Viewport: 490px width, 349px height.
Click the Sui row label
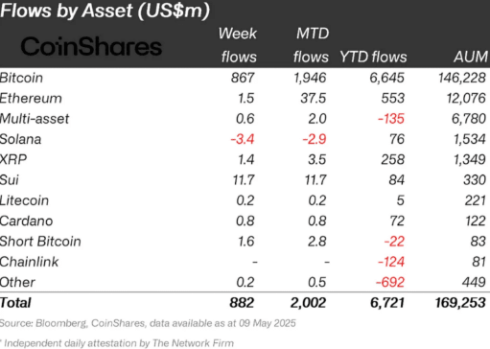pos(10,179)
